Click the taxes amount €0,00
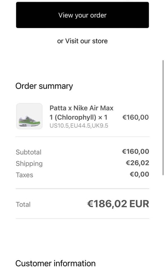165x268 pixels. point(139,175)
